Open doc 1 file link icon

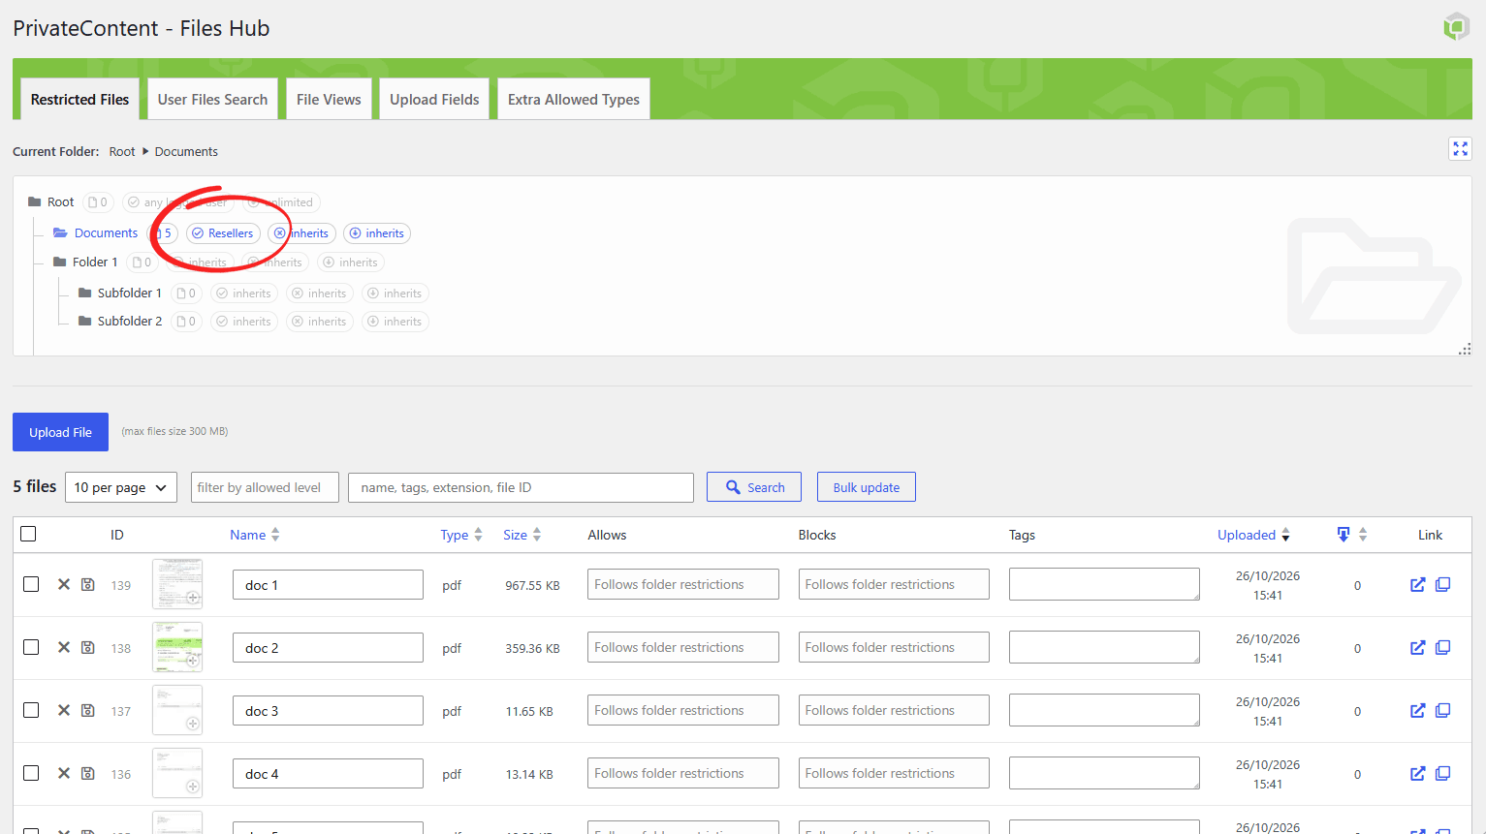[1417, 584]
